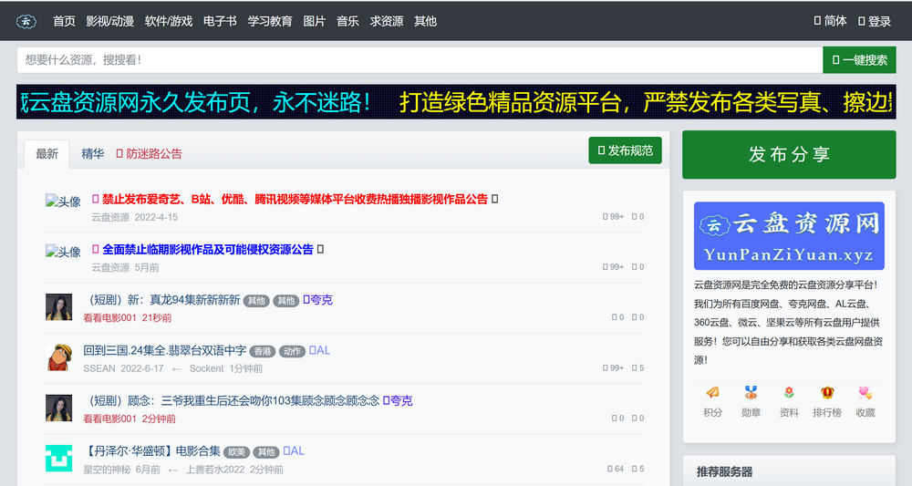Open the 软件/游戏 navigation menu
The height and width of the screenshot is (486, 912).
169,21
